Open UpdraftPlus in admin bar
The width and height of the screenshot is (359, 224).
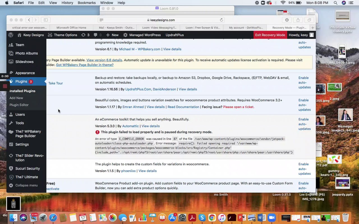click(174, 35)
